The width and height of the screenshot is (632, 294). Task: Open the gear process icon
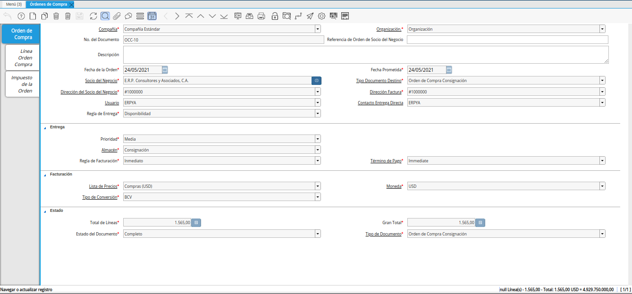(321, 16)
